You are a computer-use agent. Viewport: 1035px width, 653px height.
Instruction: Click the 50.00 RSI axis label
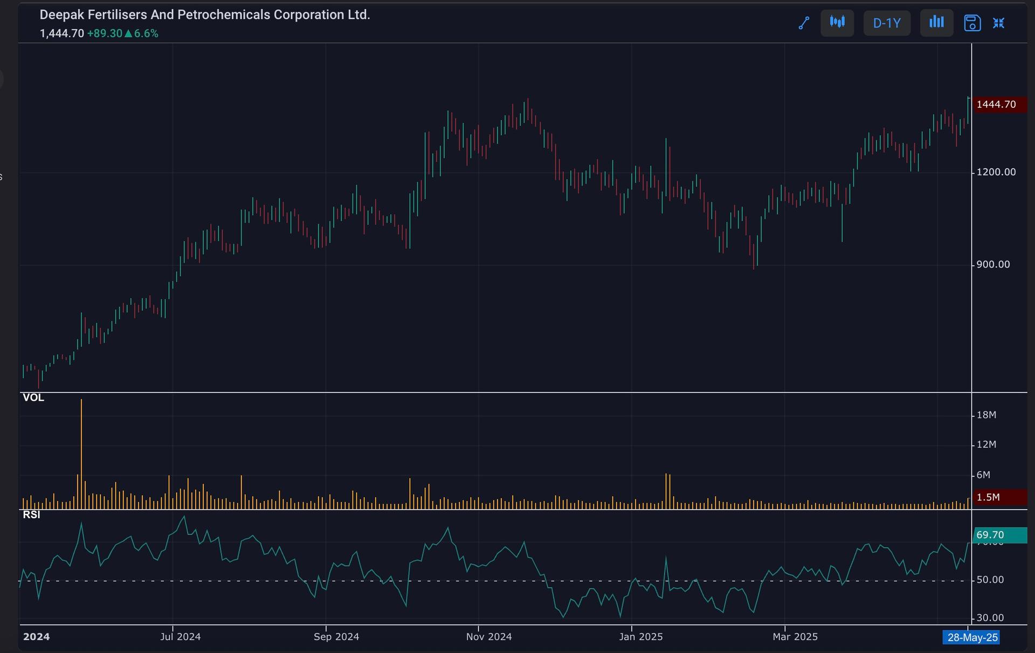[990, 580]
